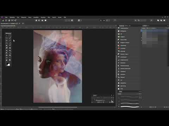This screenshot has width=169, height=126.
Task: Switch to the Liquify Persona icon
Action: (x=6, y=21)
